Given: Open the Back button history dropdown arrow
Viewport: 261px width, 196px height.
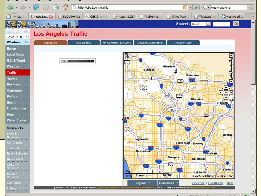Looking at the screenshot, I should coord(17,7).
